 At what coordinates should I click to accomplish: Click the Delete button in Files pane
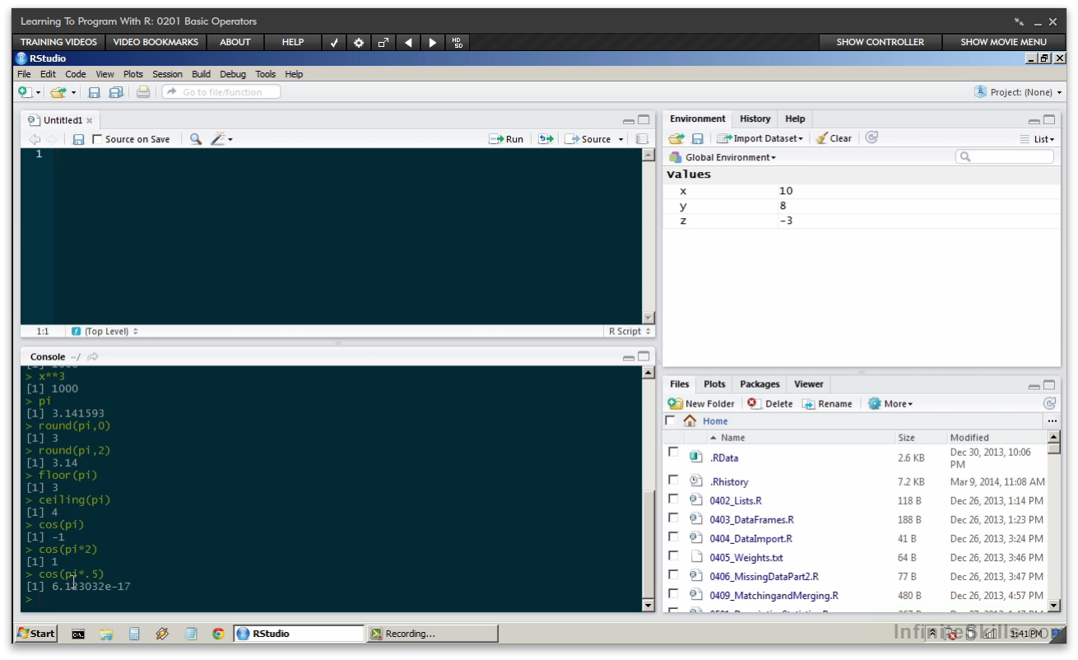(770, 403)
